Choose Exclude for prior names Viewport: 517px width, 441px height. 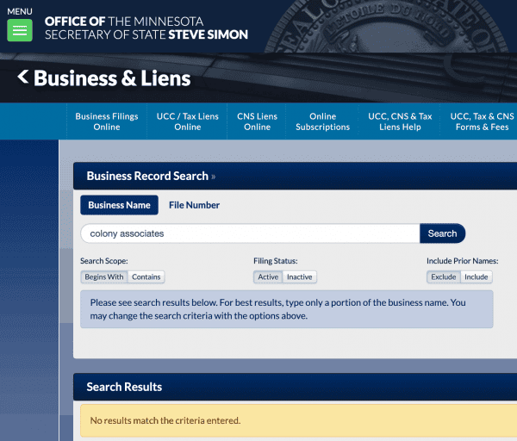click(x=444, y=276)
